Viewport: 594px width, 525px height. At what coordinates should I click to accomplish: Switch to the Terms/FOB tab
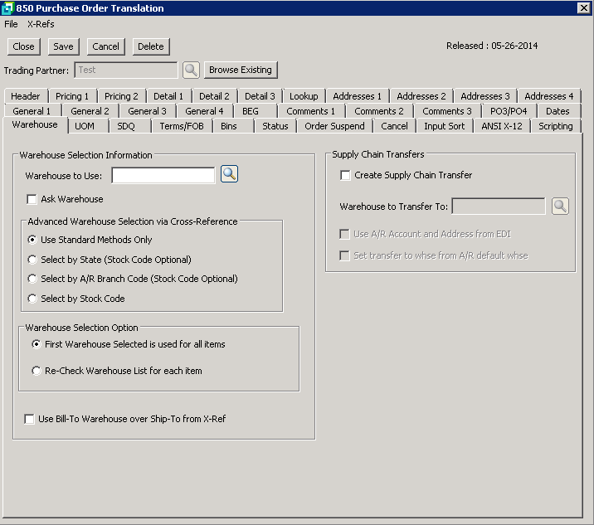click(x=182, y=126)
